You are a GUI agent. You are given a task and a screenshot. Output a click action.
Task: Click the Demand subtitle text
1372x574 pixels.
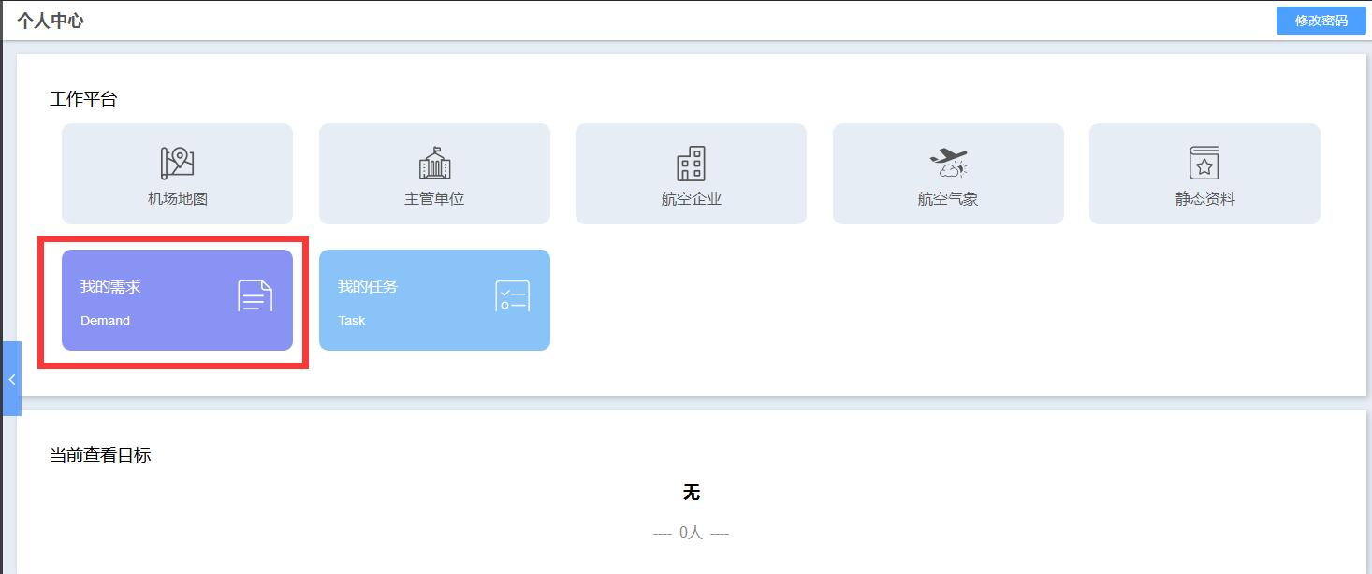coord(105,321)
